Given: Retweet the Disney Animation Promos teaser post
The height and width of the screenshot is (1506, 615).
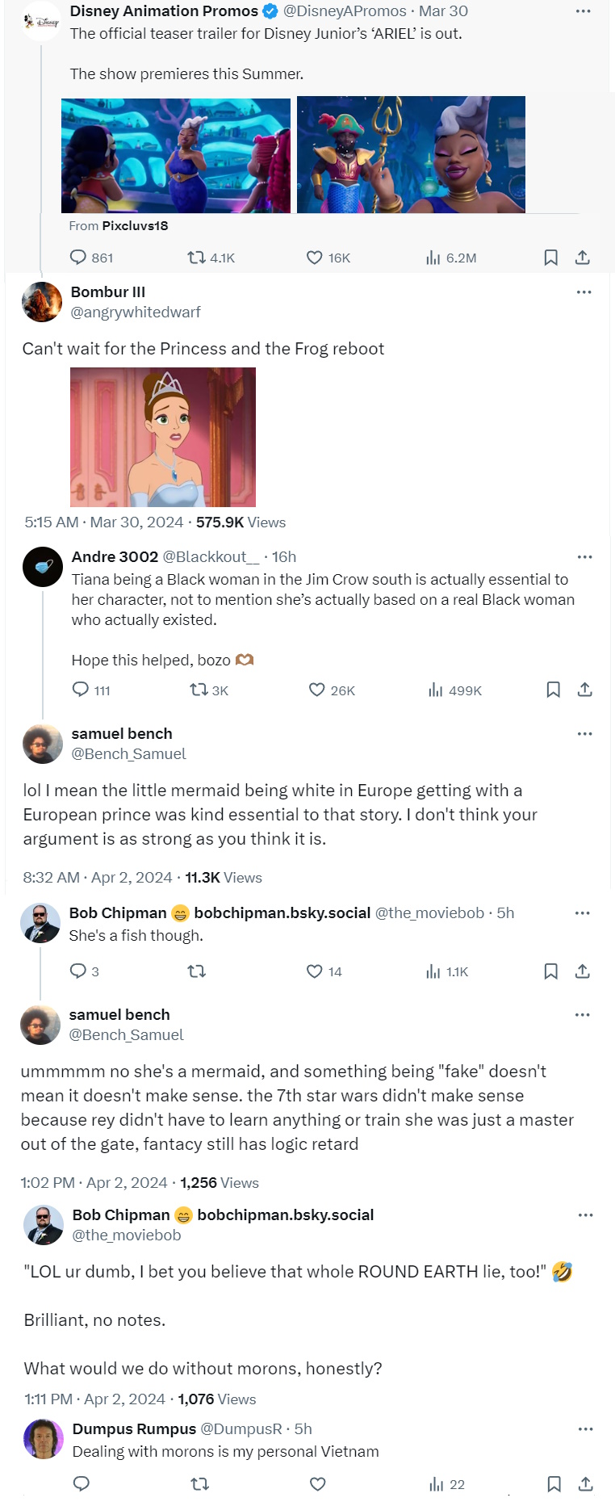Looking at the screenshot, I should click(196, 258).
